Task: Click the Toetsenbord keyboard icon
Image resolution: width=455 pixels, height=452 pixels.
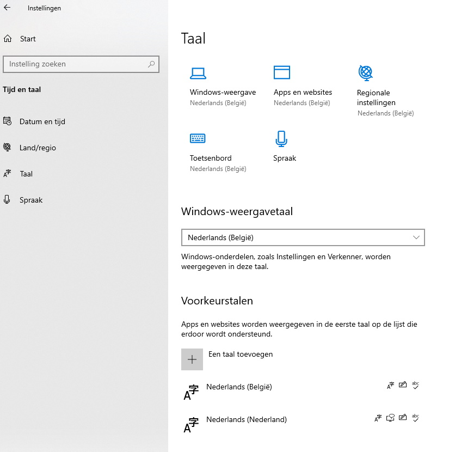Action: tap(198, 138)
